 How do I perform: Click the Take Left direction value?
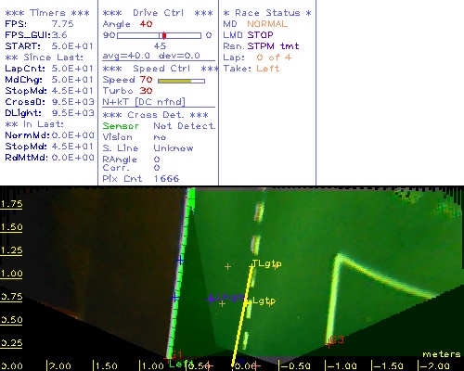click(268, 69)
